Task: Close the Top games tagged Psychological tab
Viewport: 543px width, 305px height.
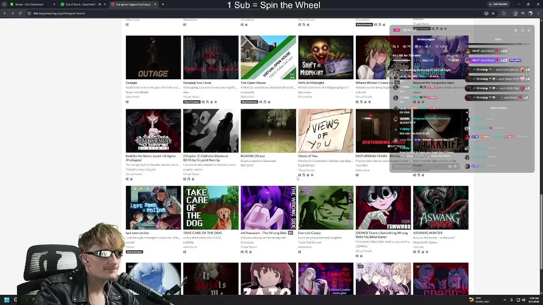Action: click(x=155, y=4)
